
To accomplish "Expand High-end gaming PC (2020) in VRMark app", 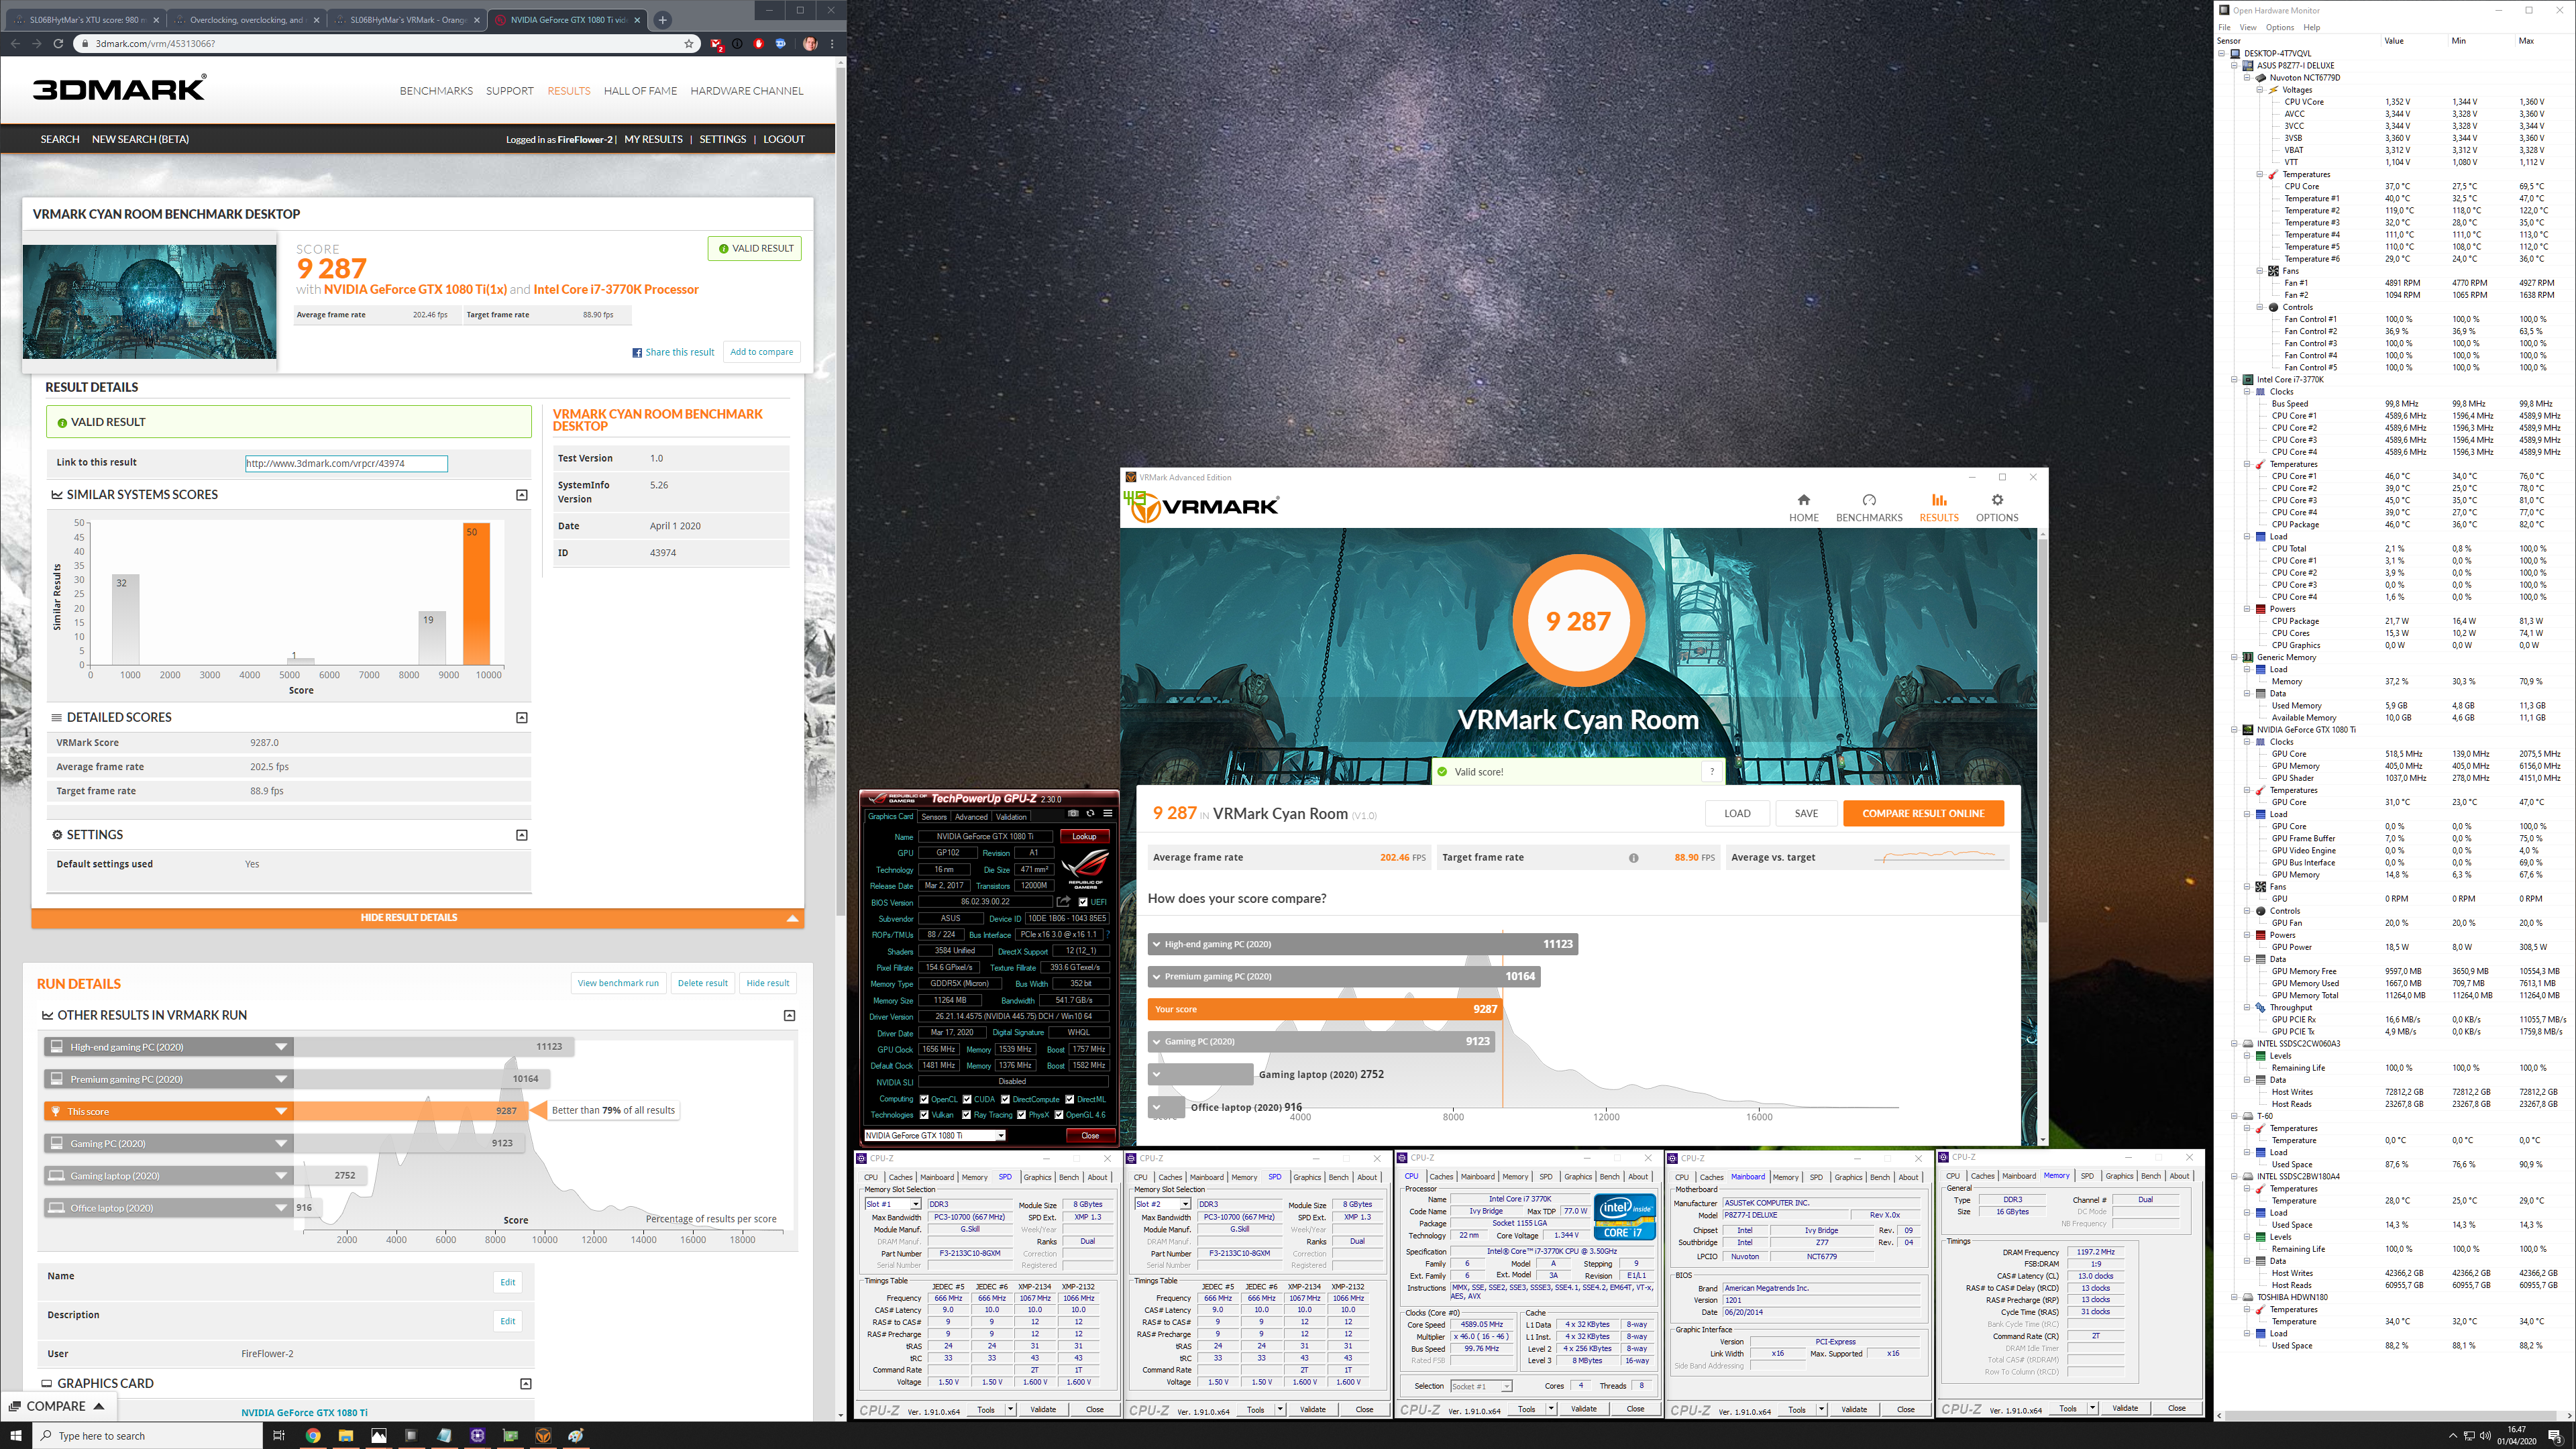I will coord(1157,944).
